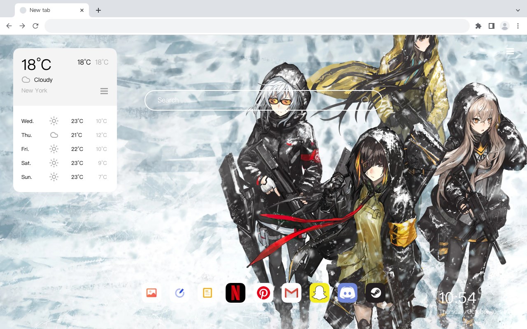Click Wednesday's sunny forecast icon
The width and height of the screenshot is (527, 329).
54,121
